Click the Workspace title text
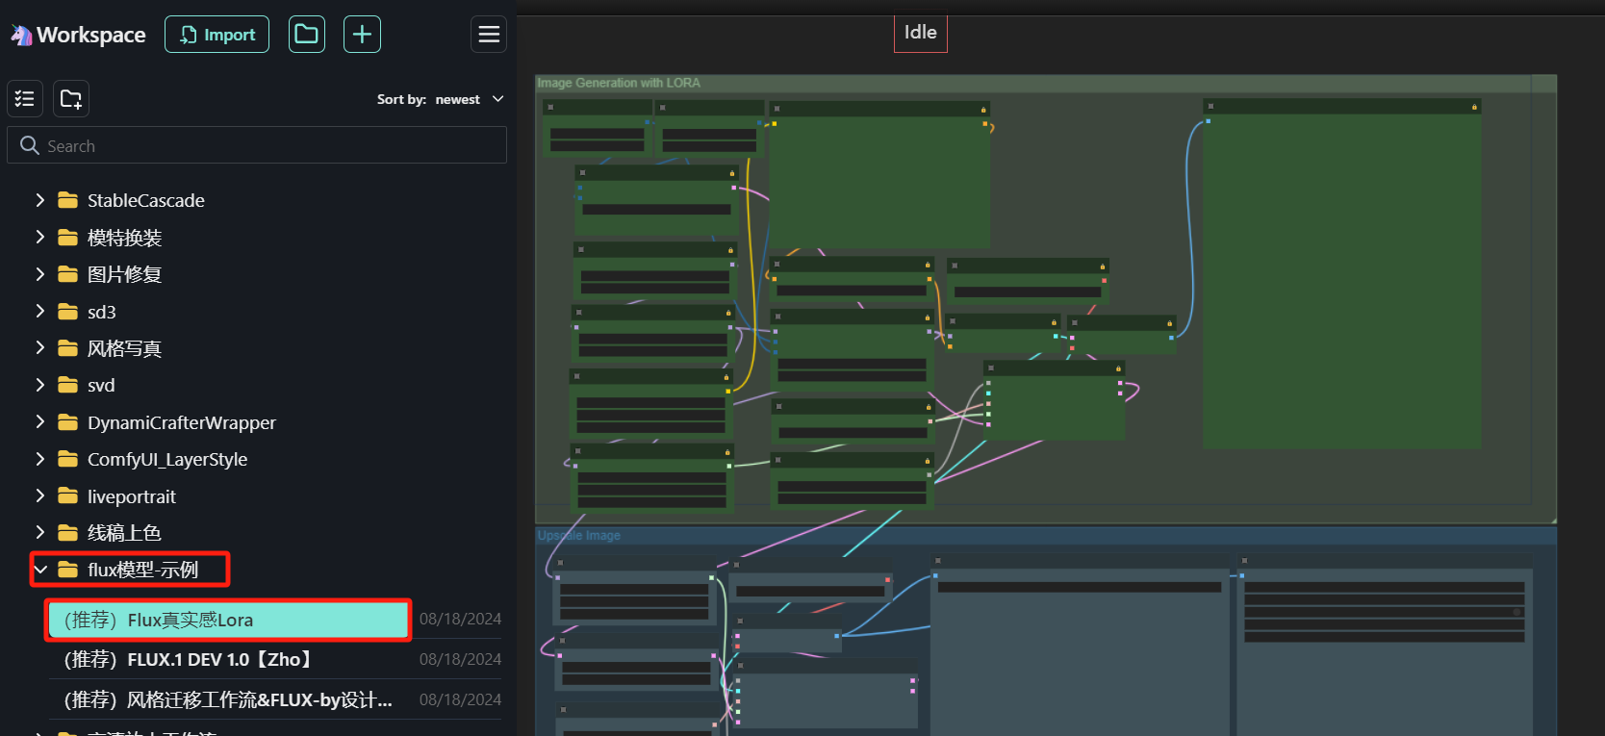The image size is (1605, 736). point(91,35)
